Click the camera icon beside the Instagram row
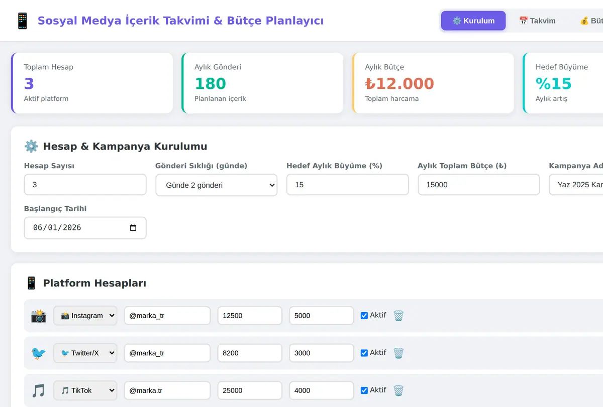The width and height of the screenshot is (603, 407). point(38,316)
